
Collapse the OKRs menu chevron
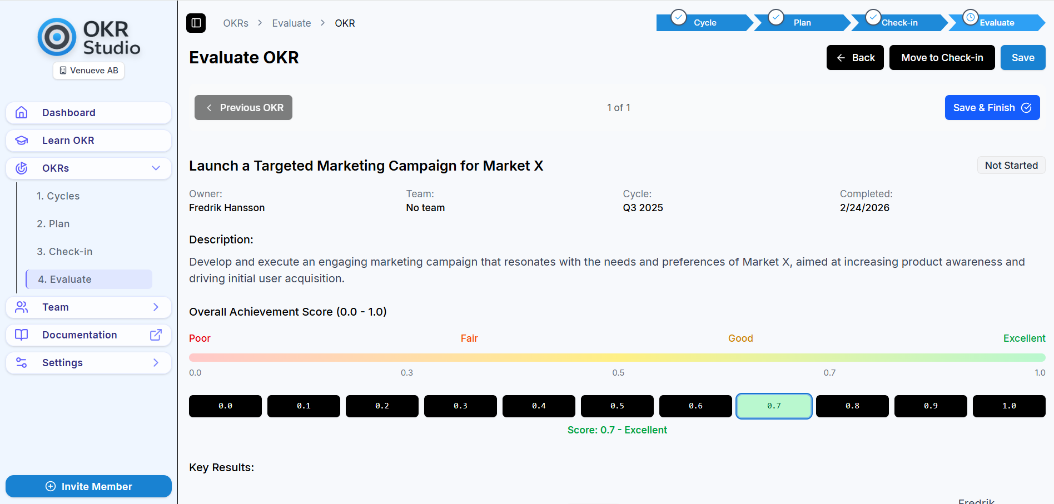[156, 168]
